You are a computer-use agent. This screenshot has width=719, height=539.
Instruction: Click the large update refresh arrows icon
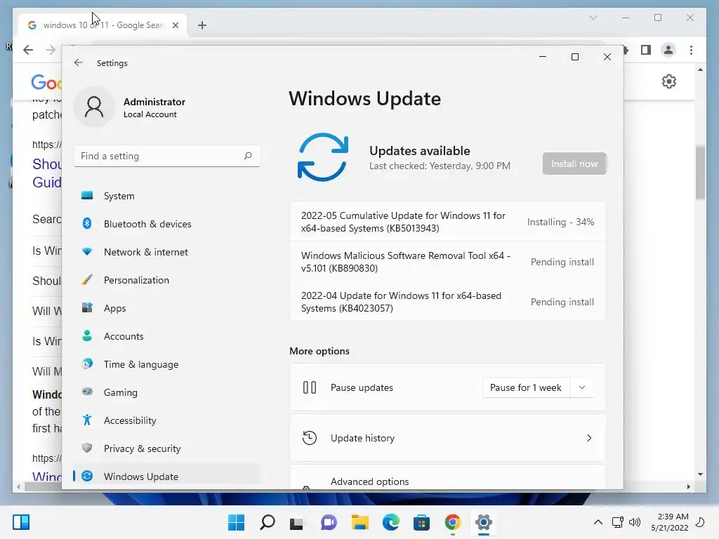point(323,157)
